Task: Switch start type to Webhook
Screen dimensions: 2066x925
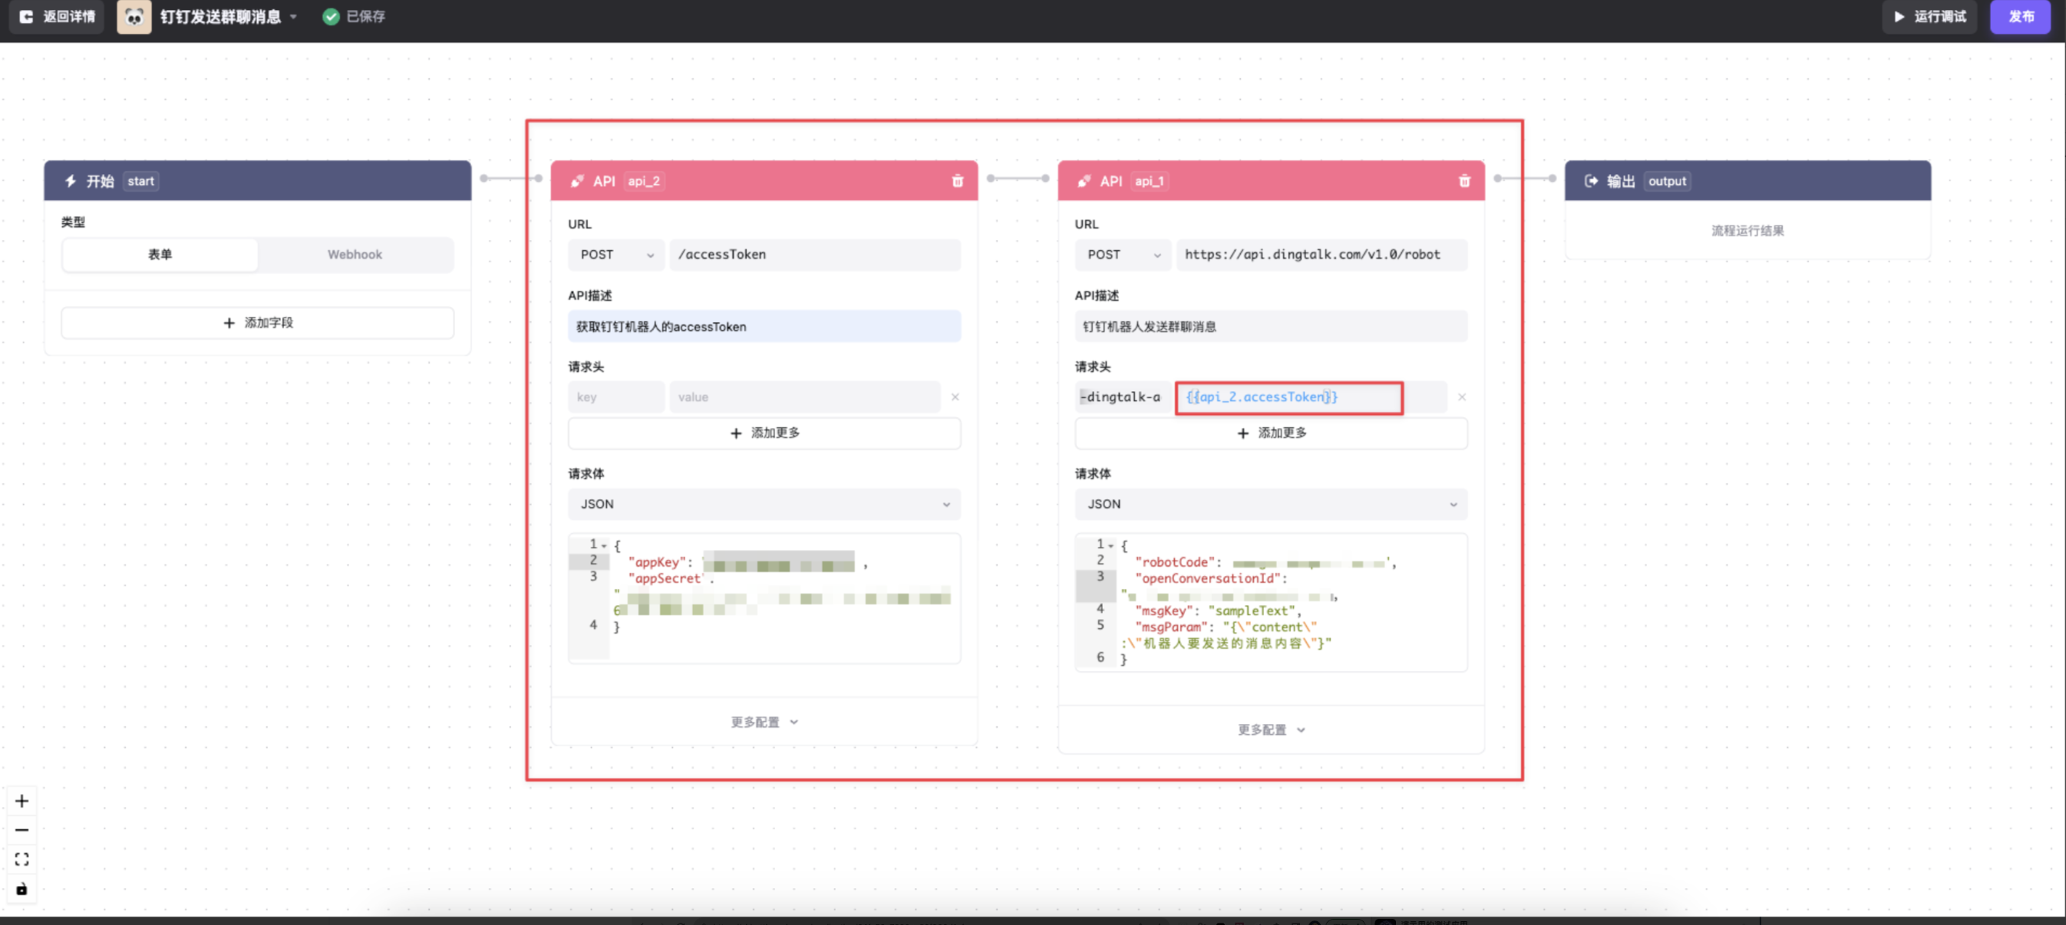Action: [x=355, y=254]
